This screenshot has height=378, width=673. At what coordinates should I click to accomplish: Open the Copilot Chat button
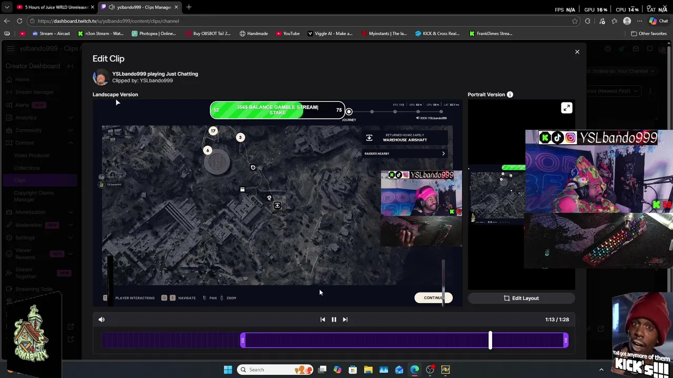pos(658,21)
